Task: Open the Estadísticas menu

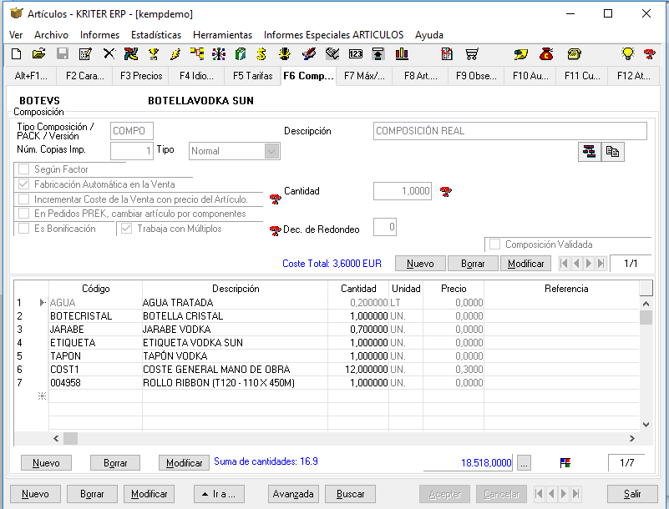Action: [x=156, y=35]
